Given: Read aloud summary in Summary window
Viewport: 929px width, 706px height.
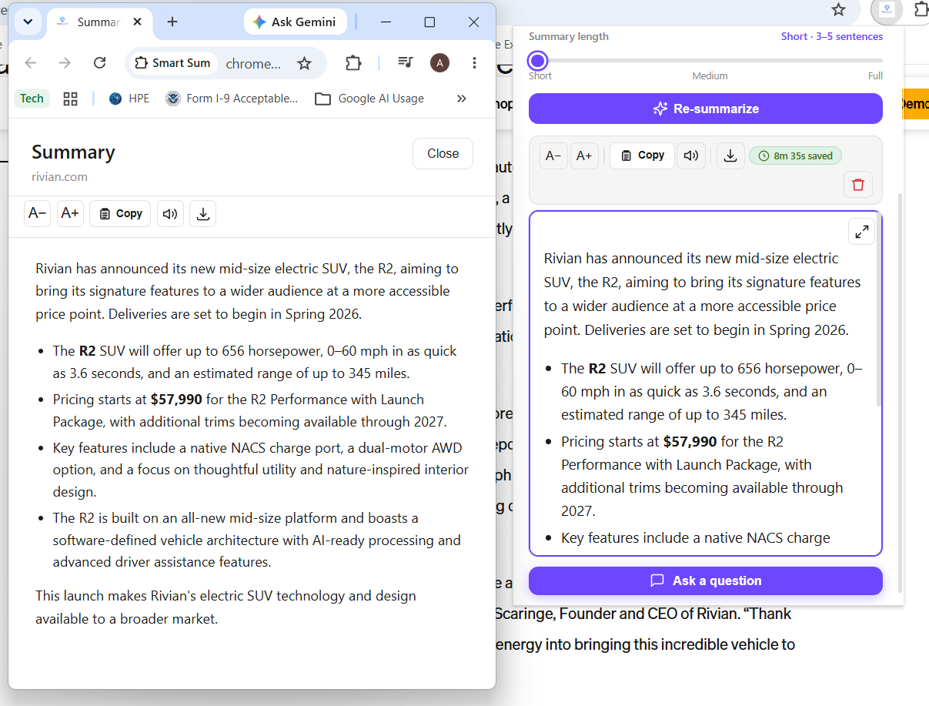Looking at the screenshot, I should (170, 213).
